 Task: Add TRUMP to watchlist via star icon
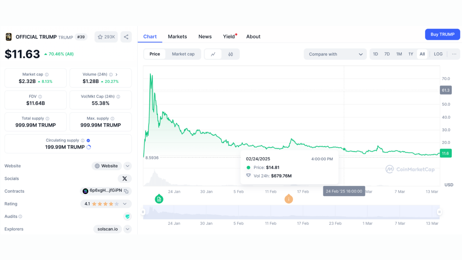100,37
